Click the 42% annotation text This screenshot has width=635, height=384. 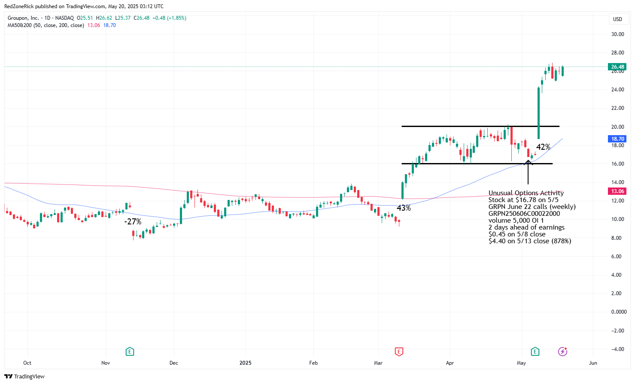coord(543,147)
